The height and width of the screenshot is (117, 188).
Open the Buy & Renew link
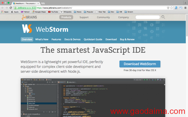click(x=127, y=39)
